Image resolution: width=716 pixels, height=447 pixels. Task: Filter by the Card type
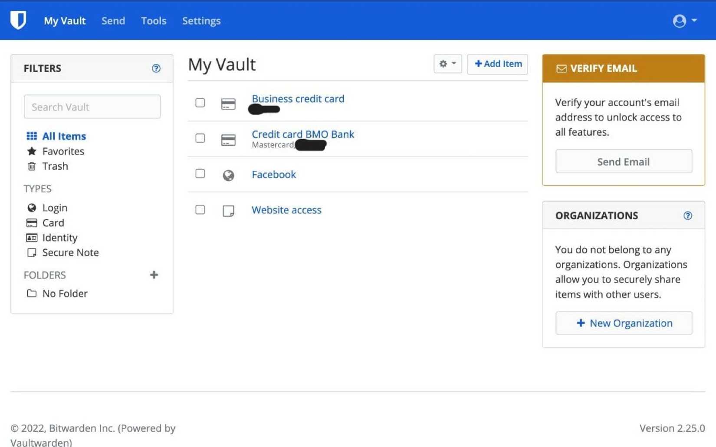click(53, 223)
